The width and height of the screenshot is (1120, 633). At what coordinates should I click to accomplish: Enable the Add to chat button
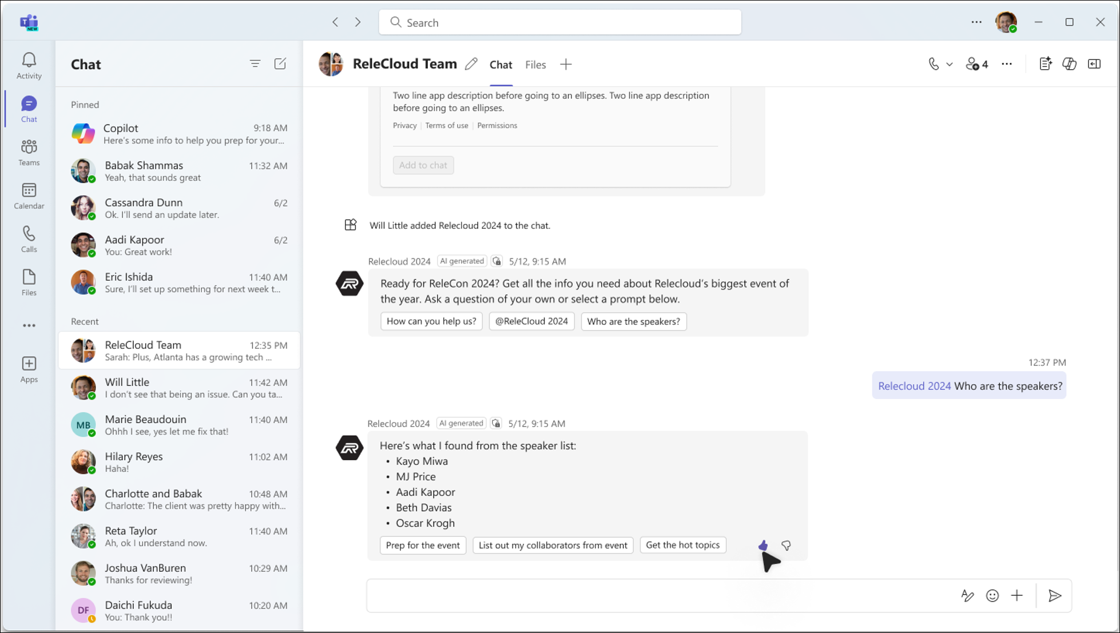pos(423,165)
